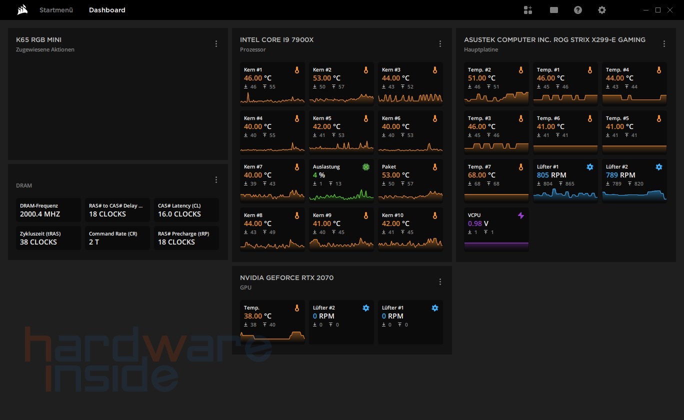The width and height of the screenshot is (684, 420).
Task: Click thermometer icon on GPU Temp. tile
Action: [x=297, y=308]
